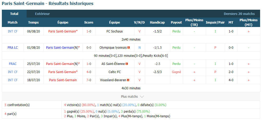Viewport: 263px width, 121px height.
Task: Click the Penalty Kicks[6-5] note row
Action: coord(131,56)
